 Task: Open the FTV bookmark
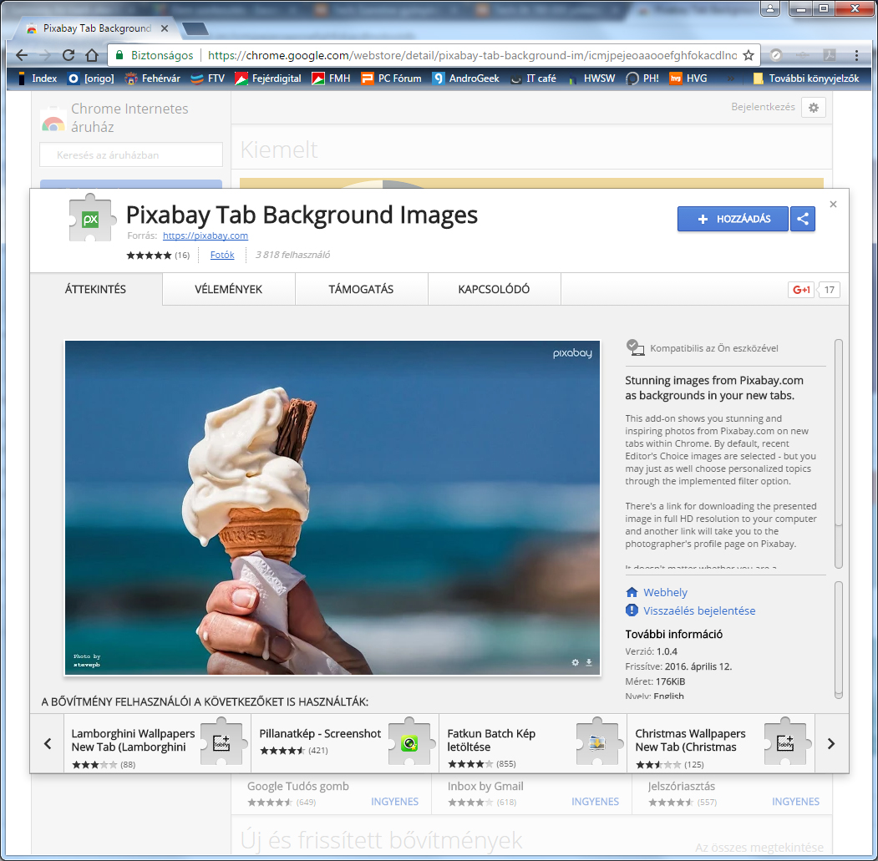pyautogui.click(x=207, y=79)
